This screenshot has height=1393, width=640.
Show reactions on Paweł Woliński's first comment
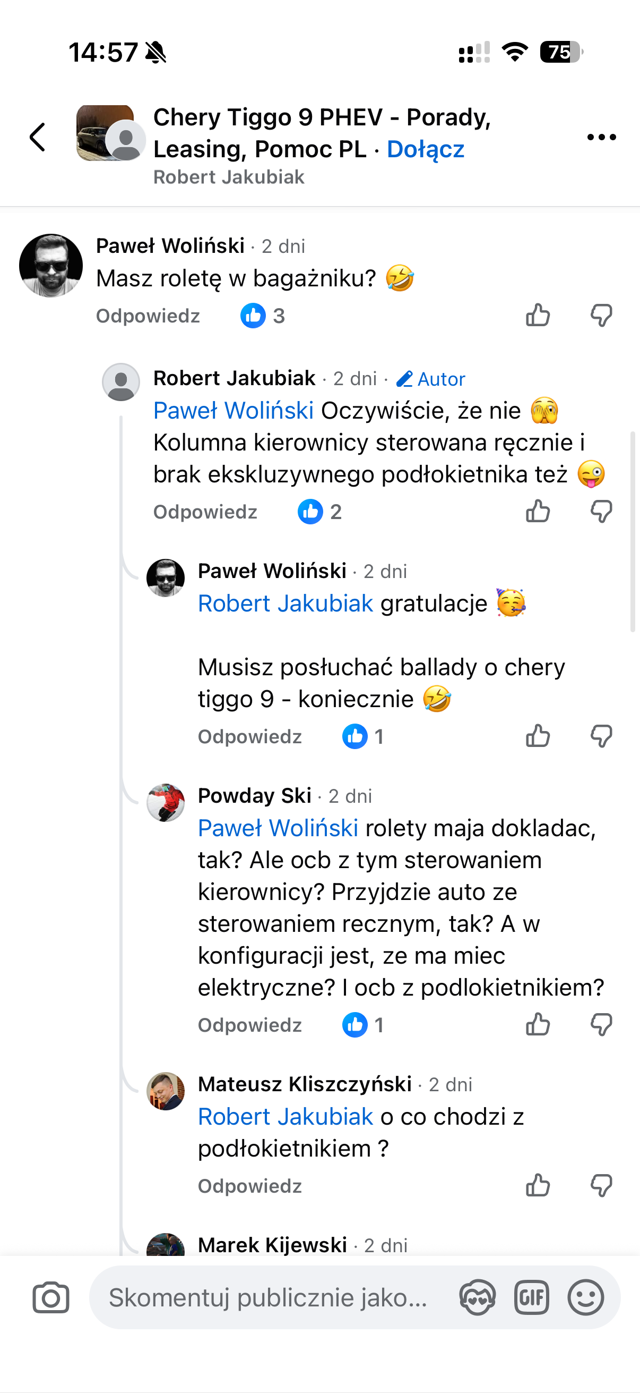point(263,316)
